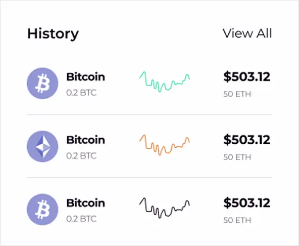Open the green sparkline chart
Image resolution: width=299 pixels, height=246 pixels.
[x=165, y=81]
